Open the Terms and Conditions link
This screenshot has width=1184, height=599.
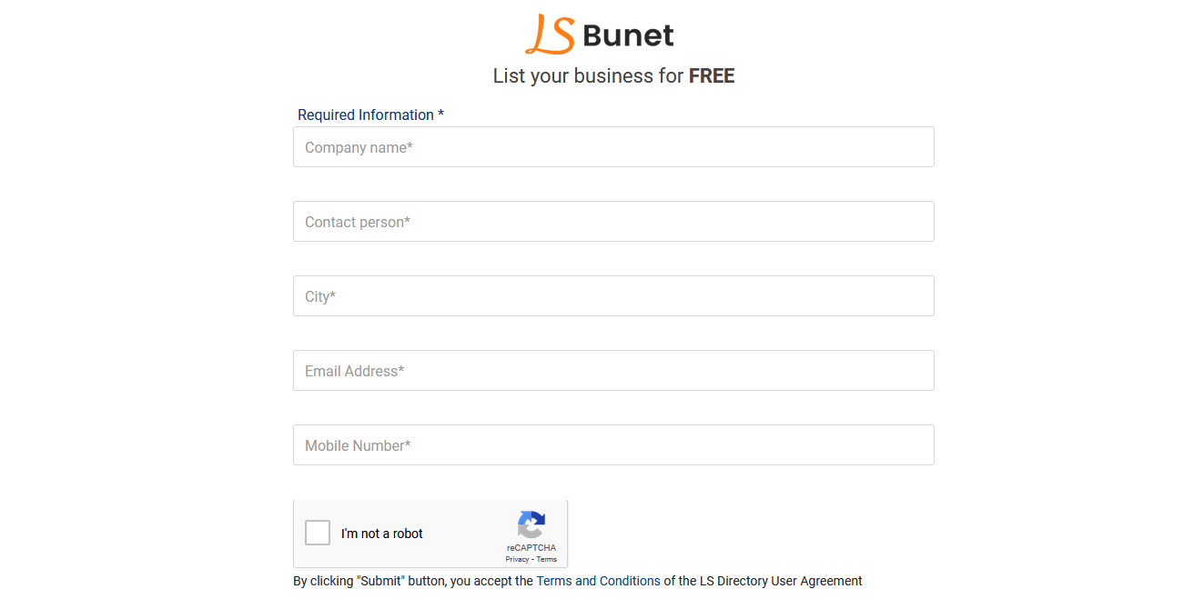tap(597, 580)
